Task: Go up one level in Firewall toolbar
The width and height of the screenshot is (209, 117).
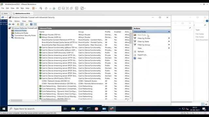Action: [18, 24]
